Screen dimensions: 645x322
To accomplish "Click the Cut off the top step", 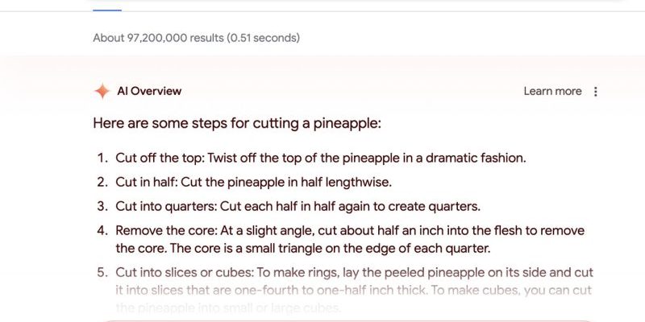I will 320,158.
